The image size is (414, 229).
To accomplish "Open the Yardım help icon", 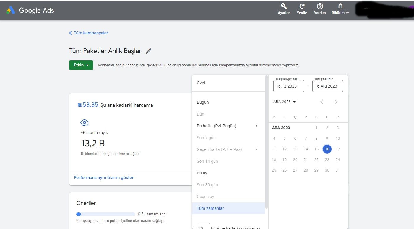I will point(320,6).
